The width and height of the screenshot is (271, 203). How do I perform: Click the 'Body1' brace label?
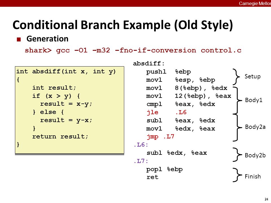point(253,100)
